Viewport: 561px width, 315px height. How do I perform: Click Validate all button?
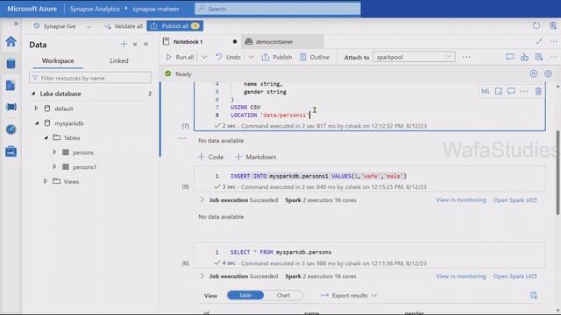[124, 26]
